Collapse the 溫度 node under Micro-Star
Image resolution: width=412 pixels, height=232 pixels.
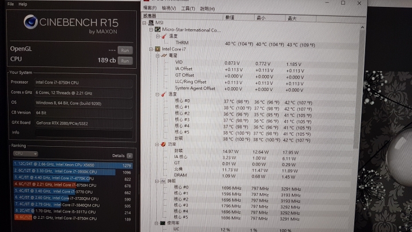click(x=158, y=36)
